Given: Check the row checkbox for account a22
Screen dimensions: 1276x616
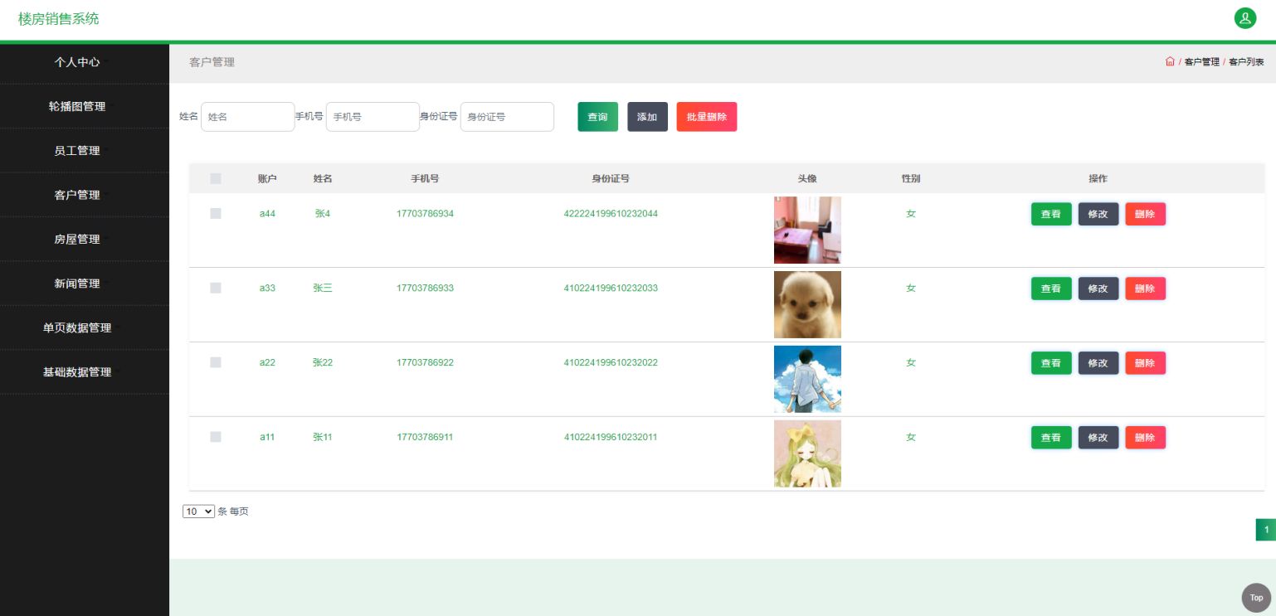Looking at the screenshot, I should (216, 362).
